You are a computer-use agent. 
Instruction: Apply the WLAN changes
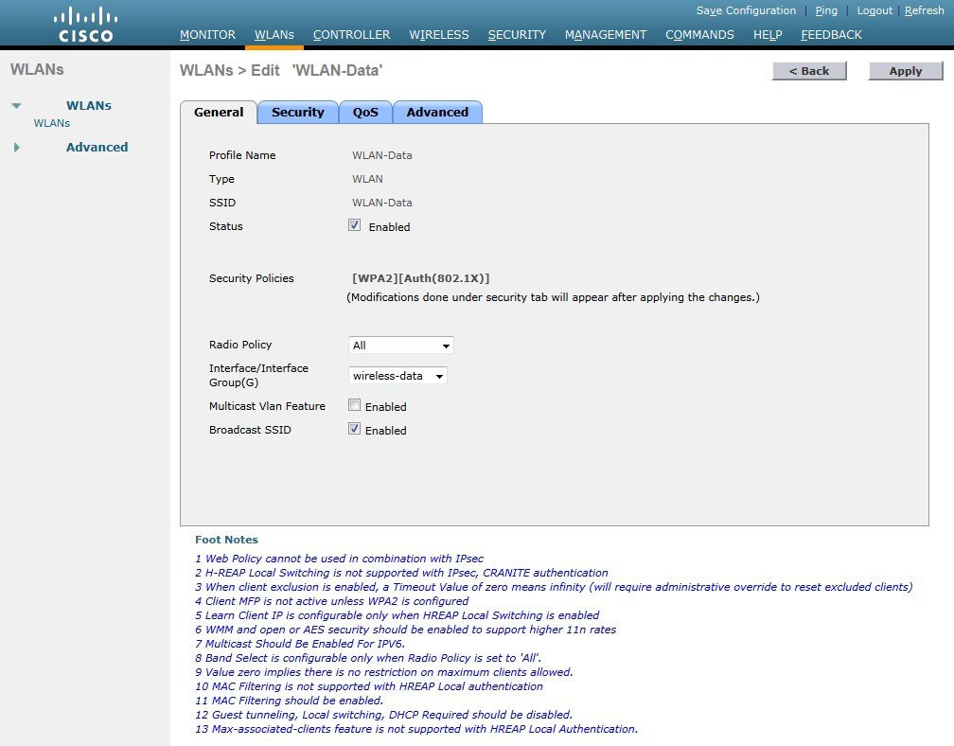905,70
